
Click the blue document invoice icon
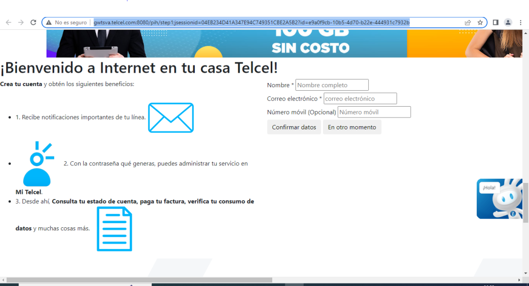[x=114, y=229]
